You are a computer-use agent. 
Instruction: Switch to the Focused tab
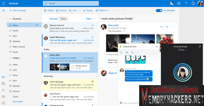pyautogui.click(x=53, y=19)
